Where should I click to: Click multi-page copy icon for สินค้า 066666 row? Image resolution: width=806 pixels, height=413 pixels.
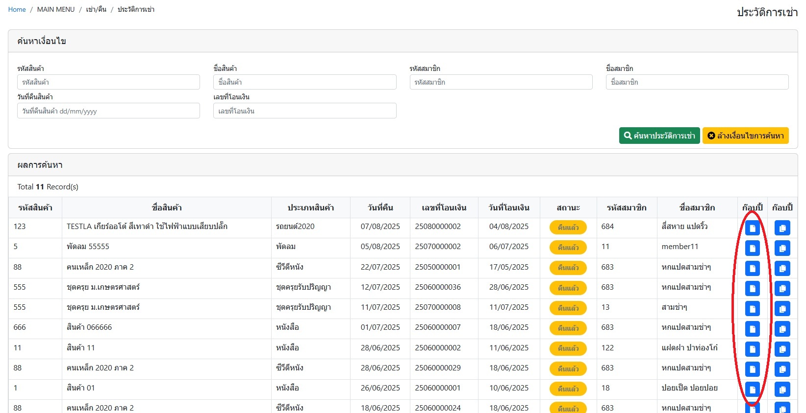pos(782,329)
